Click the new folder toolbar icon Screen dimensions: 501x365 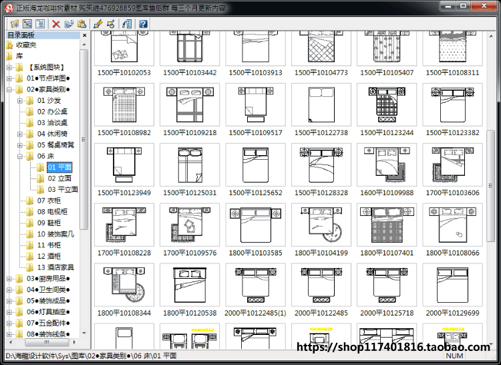pos(15,24)
